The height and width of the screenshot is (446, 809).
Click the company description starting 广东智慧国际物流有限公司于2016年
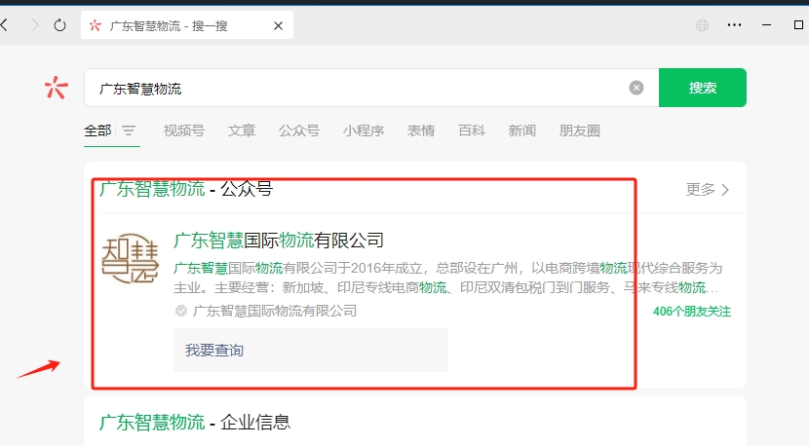click(447, 278)
